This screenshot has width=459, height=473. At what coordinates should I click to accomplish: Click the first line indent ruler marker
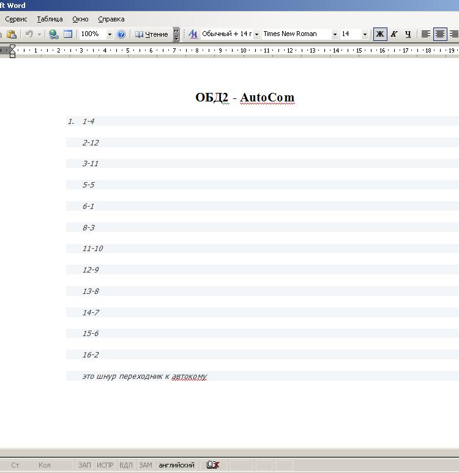point(12,48)
